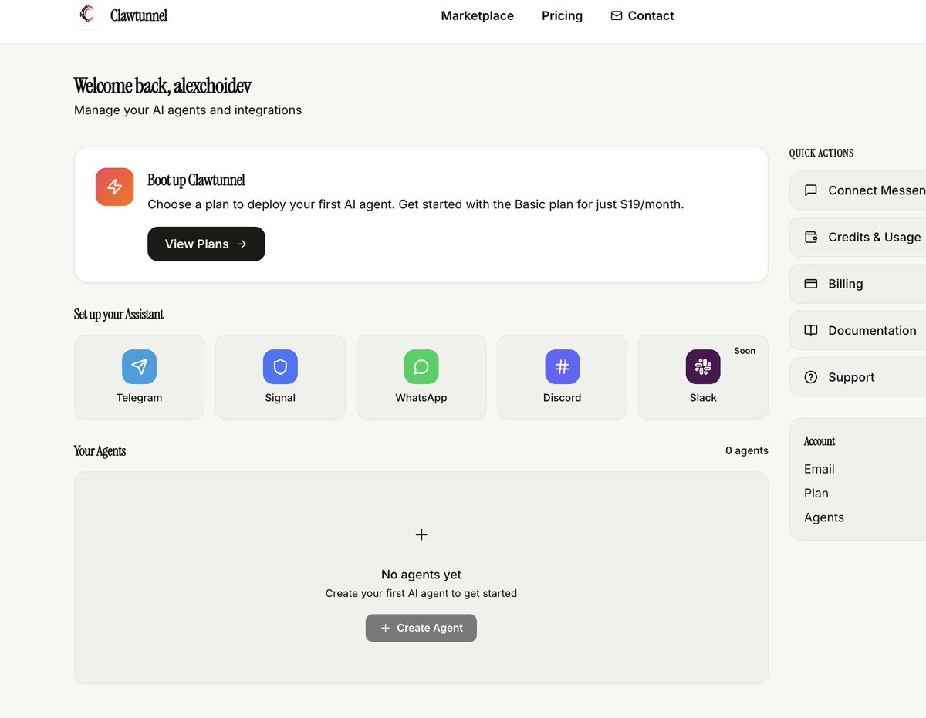The image size is (926, 718).
Task: Click the Account panel heading
Action: pyautogui.click(x=820, y=441)
